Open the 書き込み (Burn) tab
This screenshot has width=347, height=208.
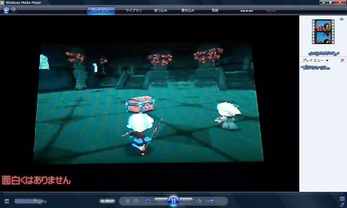point(188,10)
